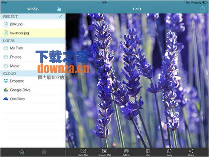
Task: Tap the lavender photo preview
Action: (x=137, y=80)
